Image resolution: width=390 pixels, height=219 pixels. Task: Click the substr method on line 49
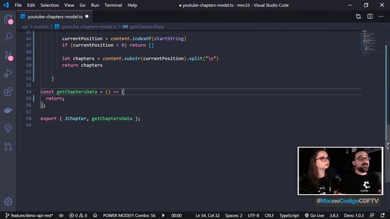(132, 58)
